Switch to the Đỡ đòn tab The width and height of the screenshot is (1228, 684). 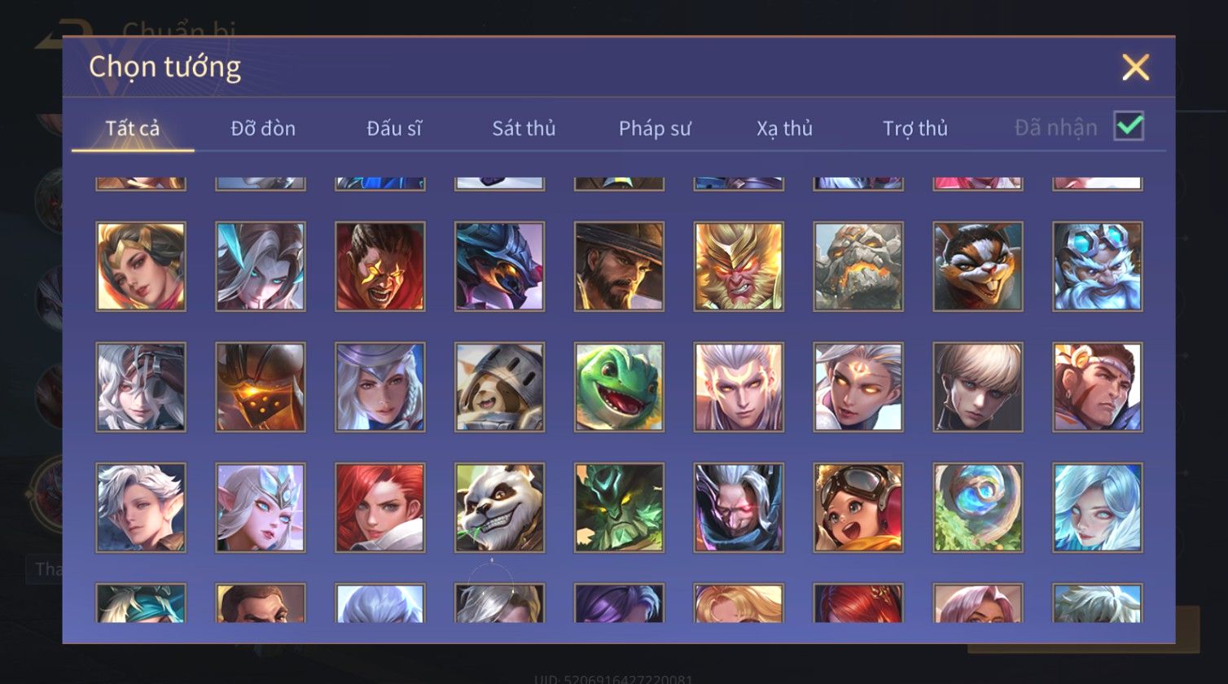point(263,128)
